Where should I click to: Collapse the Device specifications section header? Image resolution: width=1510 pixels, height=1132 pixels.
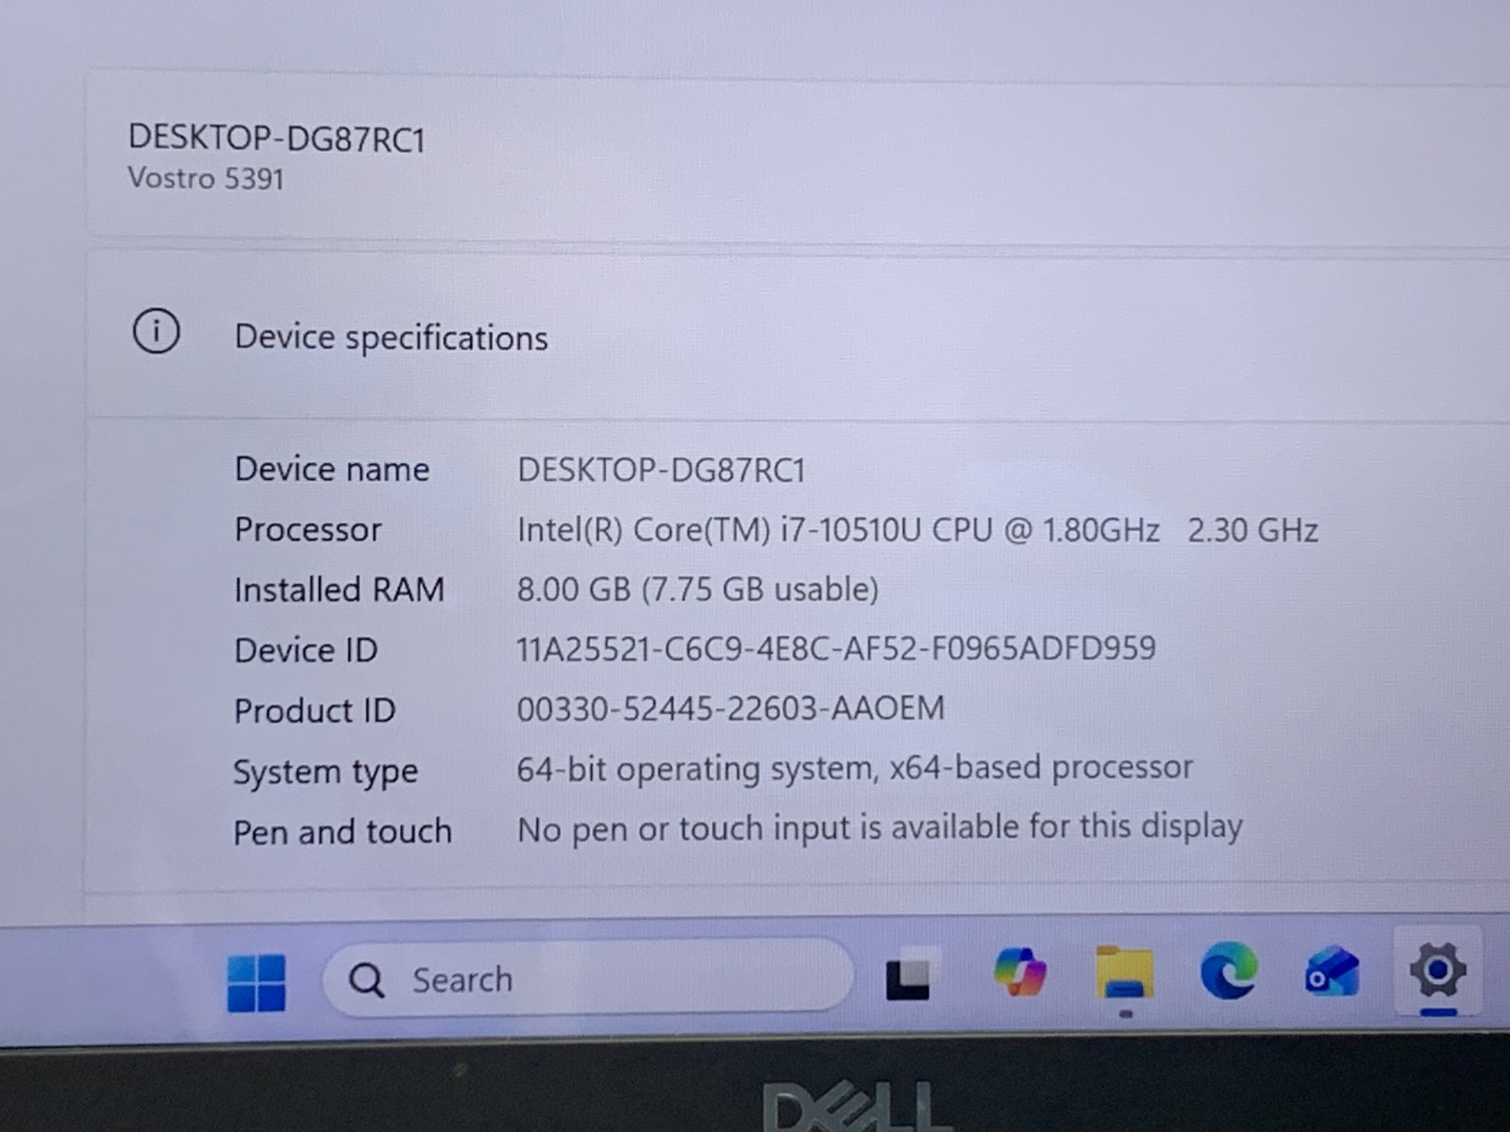pos(798,337)
